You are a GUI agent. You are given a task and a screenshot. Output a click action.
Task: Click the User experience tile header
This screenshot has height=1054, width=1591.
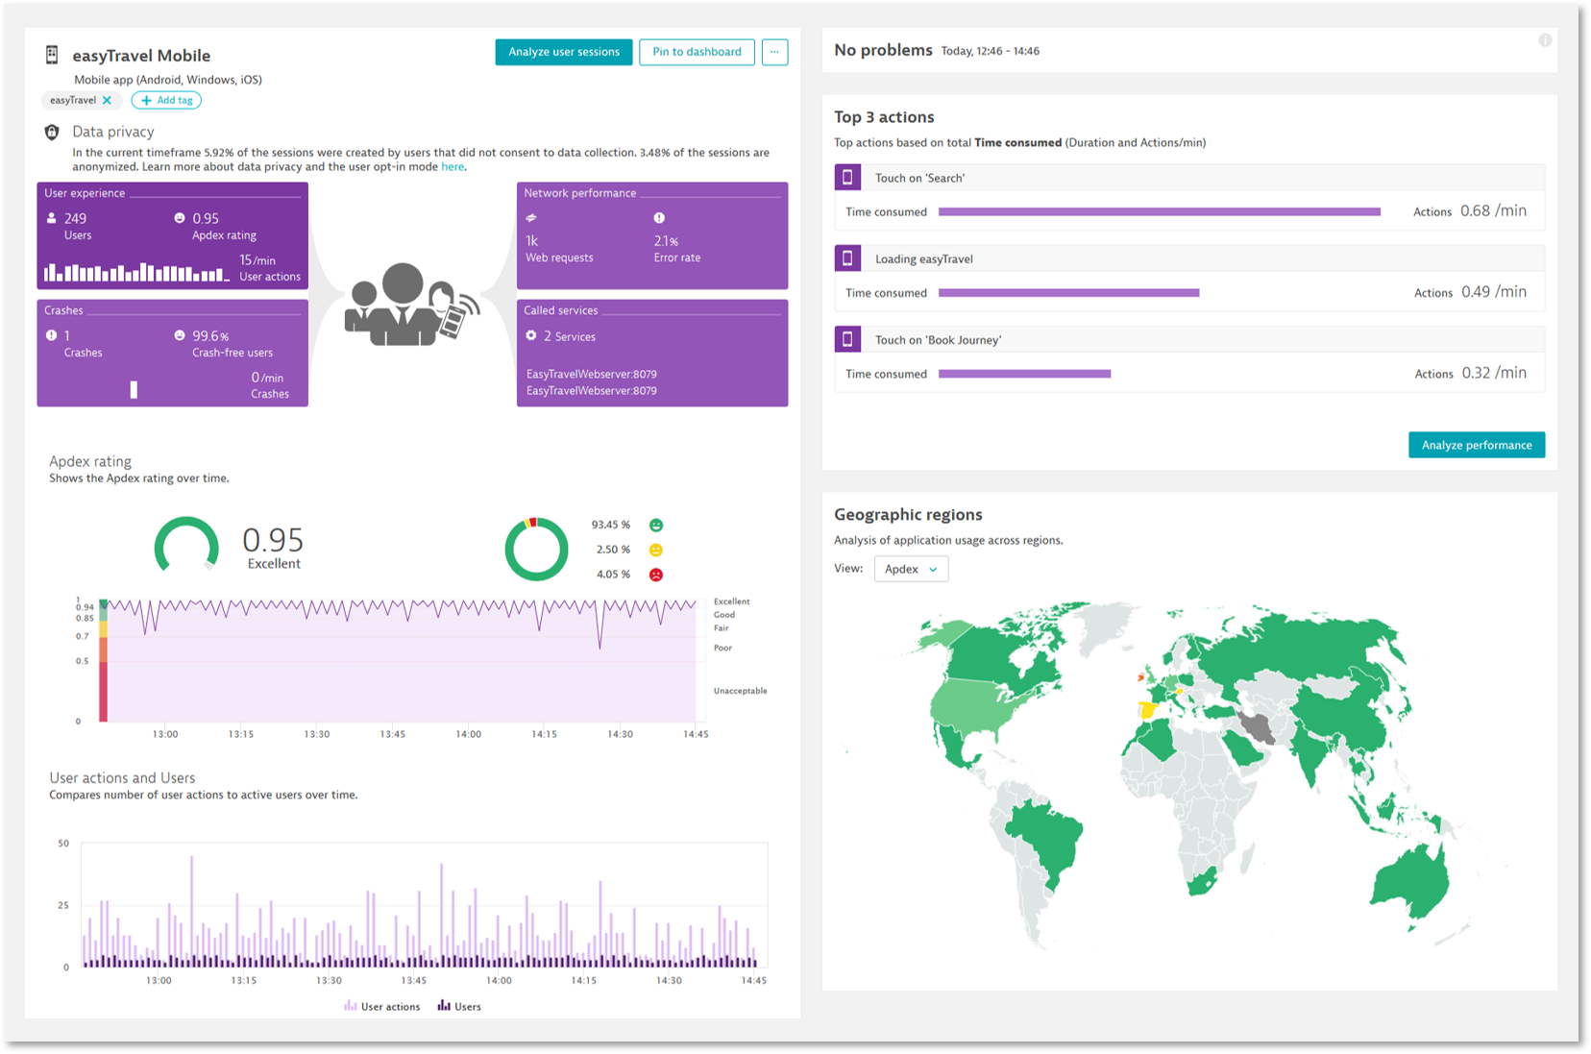point(85,193)
